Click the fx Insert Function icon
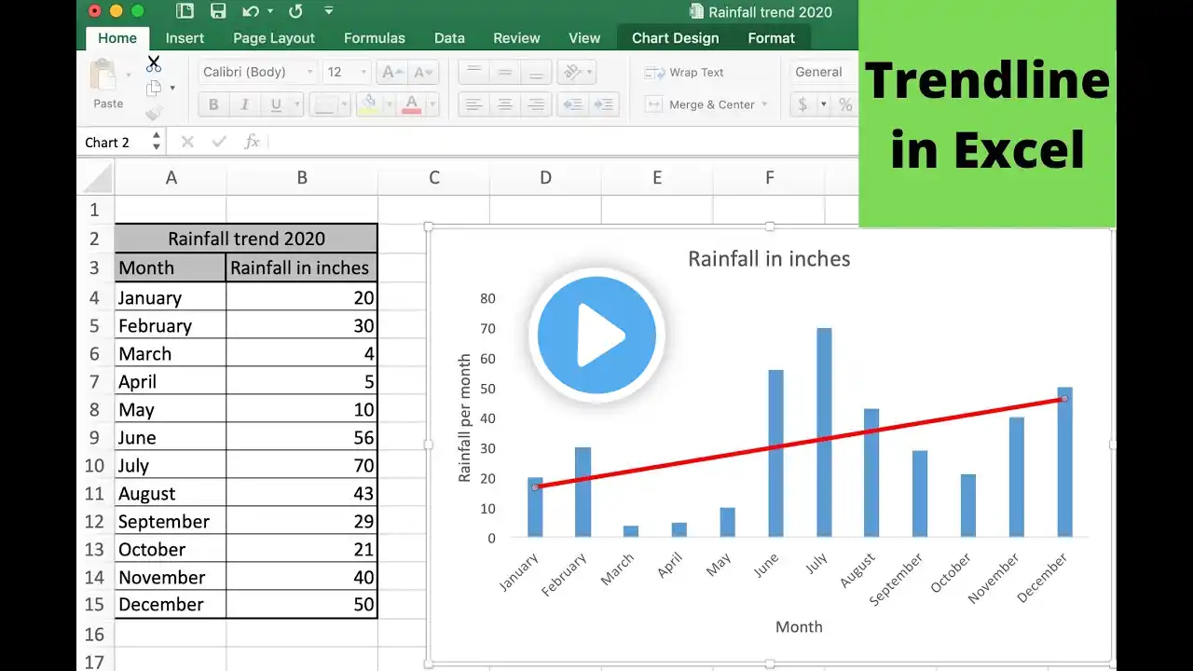The width and height of the screenshot is (1193, 671). pos(252,142)
